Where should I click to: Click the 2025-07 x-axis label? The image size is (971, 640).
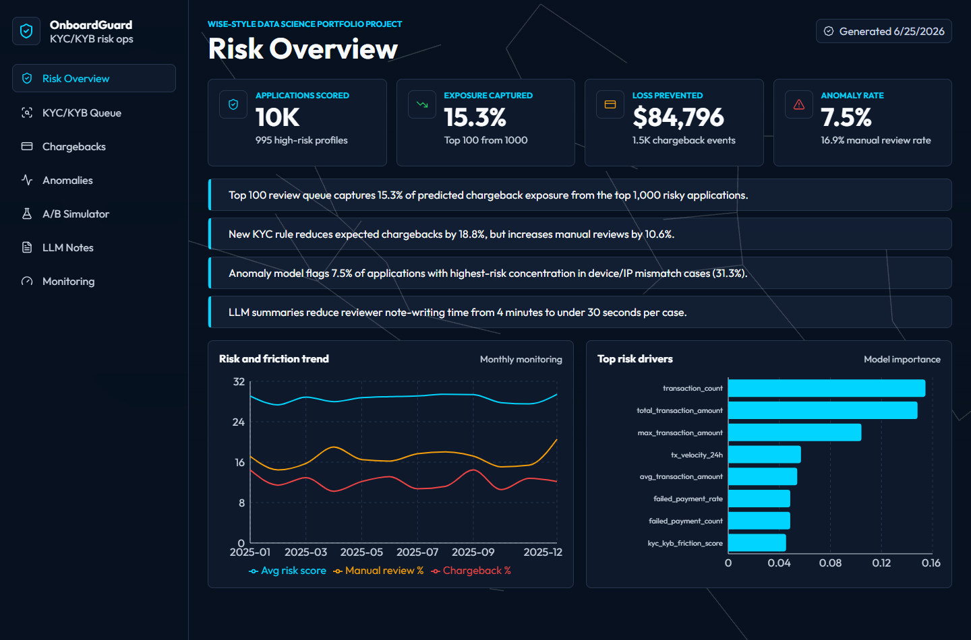click(x=417, y=552)
